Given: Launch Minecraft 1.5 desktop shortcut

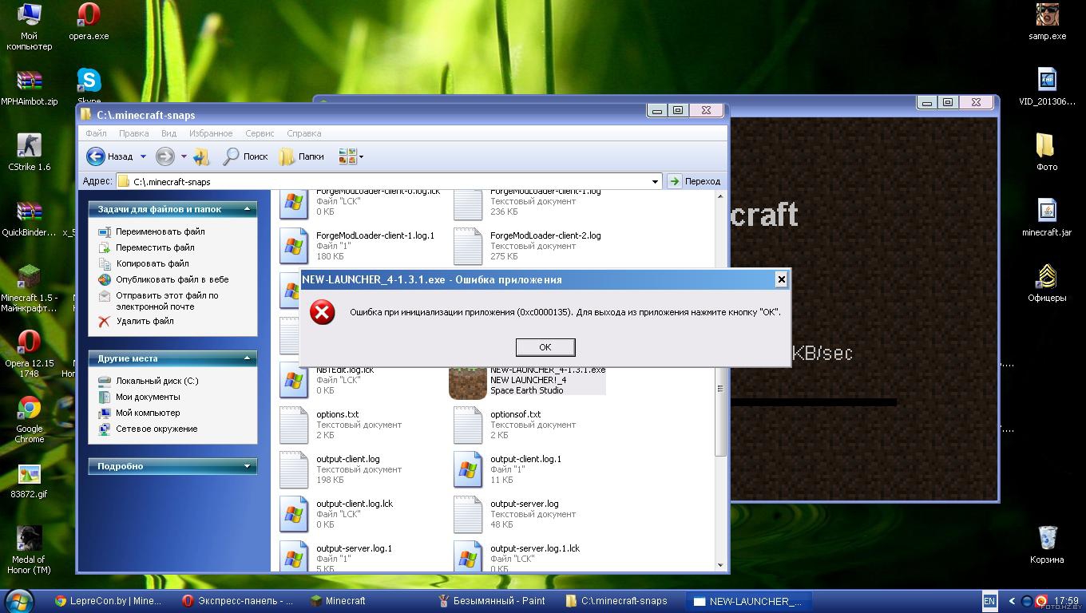Looking at the screenshot, I should (29, 288).
